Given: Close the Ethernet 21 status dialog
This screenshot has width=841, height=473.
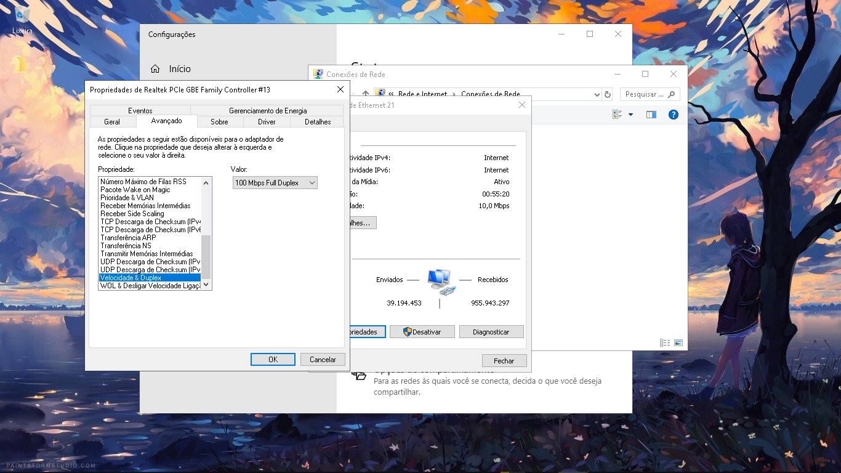Looking at the screenshot, I should click(x=522, y=105).
